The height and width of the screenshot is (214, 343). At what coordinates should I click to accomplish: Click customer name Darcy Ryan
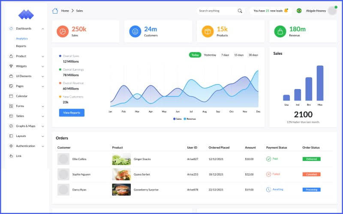pyautogui.click(x=79, y=190)
